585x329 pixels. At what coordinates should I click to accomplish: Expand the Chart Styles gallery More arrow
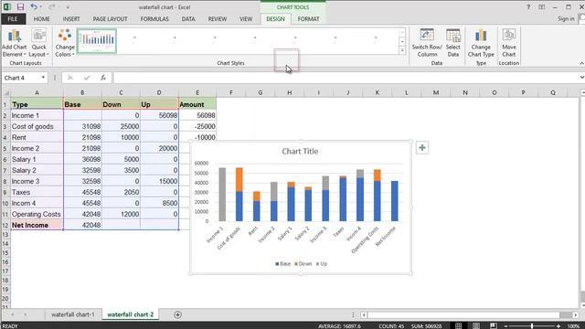pyautogui.click(x=402, y=50)
